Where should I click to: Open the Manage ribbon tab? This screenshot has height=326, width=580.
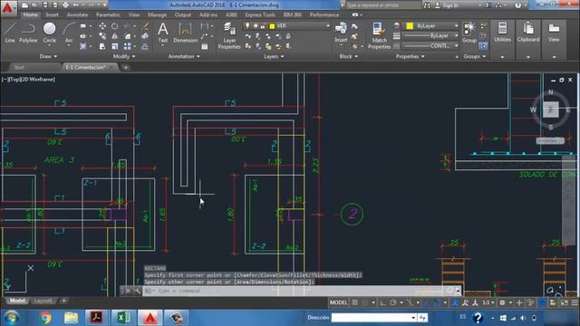tap(157, 14)
